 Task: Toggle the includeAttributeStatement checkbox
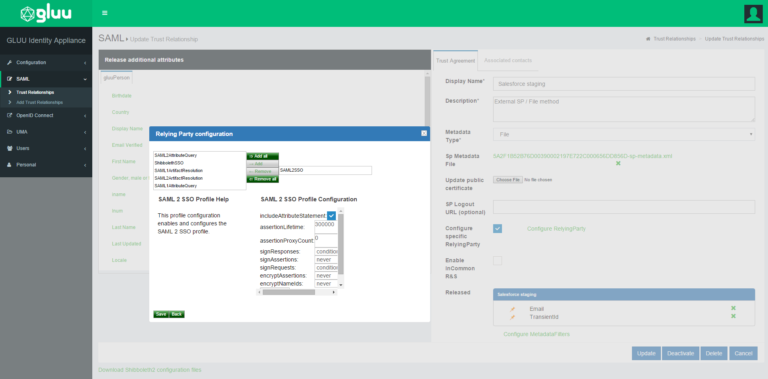point(331,216)
